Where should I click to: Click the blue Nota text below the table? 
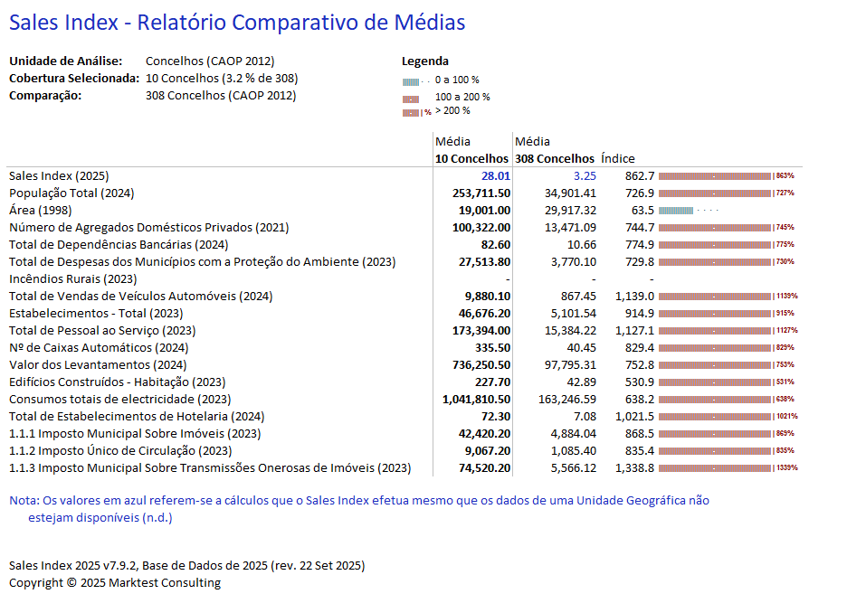click(x=359, y=500)
